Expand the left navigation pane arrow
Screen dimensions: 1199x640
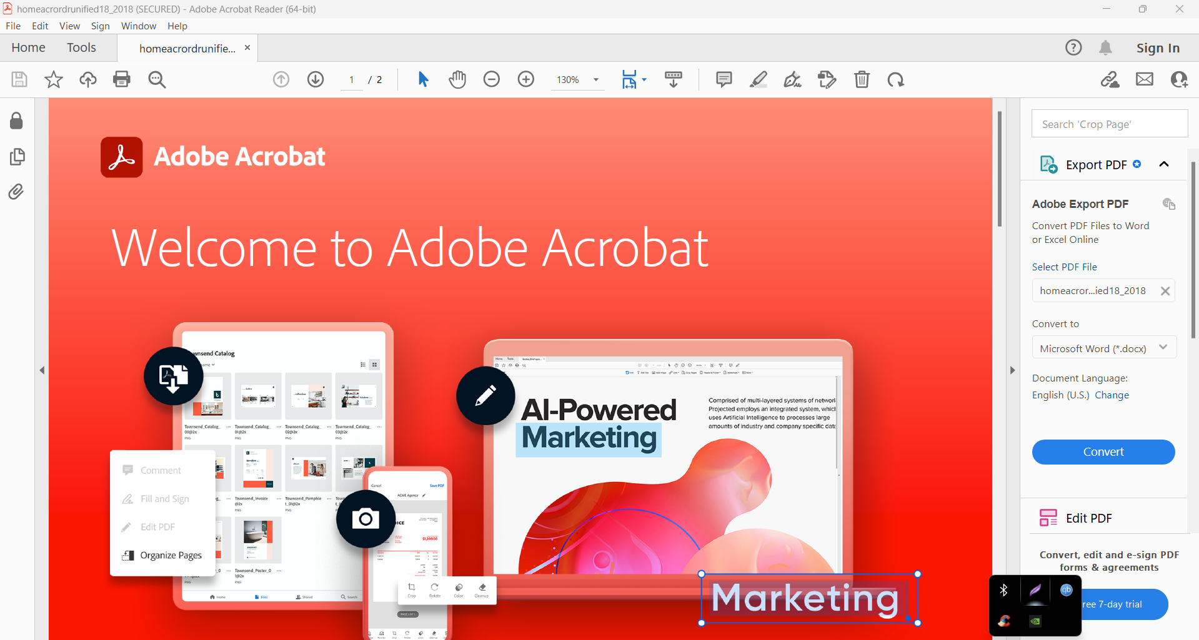[x=42, y=370]
